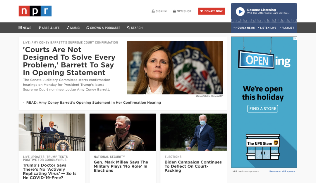
Task: Expand the Playlist option
Action: (287, 28)
